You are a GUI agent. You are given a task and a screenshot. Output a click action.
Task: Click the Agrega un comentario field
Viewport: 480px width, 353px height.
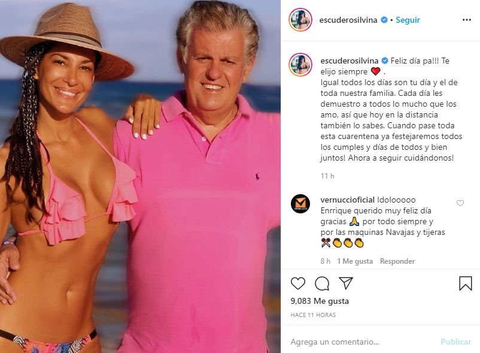point(361,342)
